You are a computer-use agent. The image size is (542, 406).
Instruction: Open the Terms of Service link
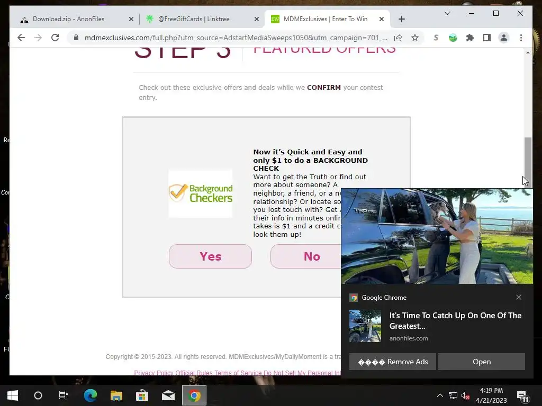[x=238, y=373]
